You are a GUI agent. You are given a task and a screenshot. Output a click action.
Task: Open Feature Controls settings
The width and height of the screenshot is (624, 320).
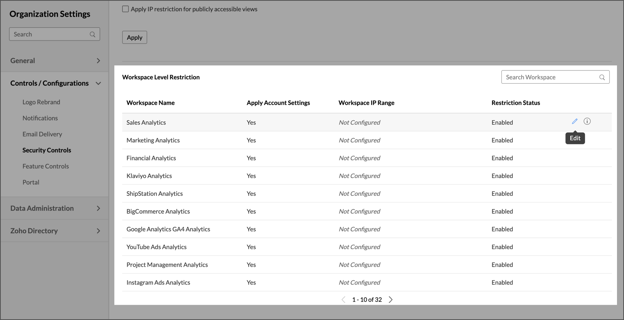[x=46, y=166]
